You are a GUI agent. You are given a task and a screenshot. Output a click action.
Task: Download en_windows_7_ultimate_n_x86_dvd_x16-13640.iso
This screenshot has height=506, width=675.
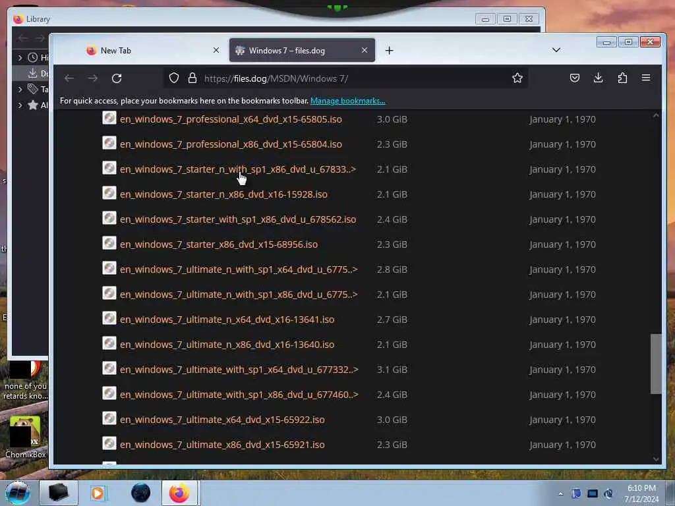(227, 344)
